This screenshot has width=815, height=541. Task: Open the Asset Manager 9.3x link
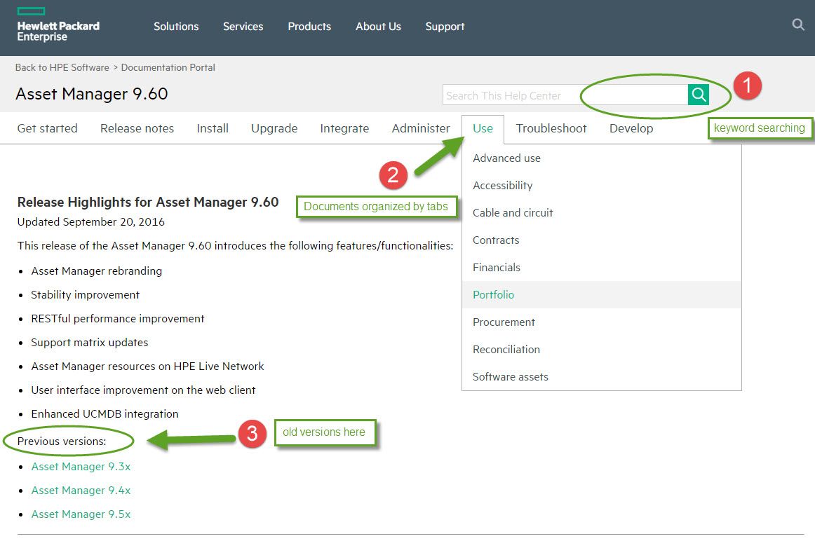[x=81, y=467]
